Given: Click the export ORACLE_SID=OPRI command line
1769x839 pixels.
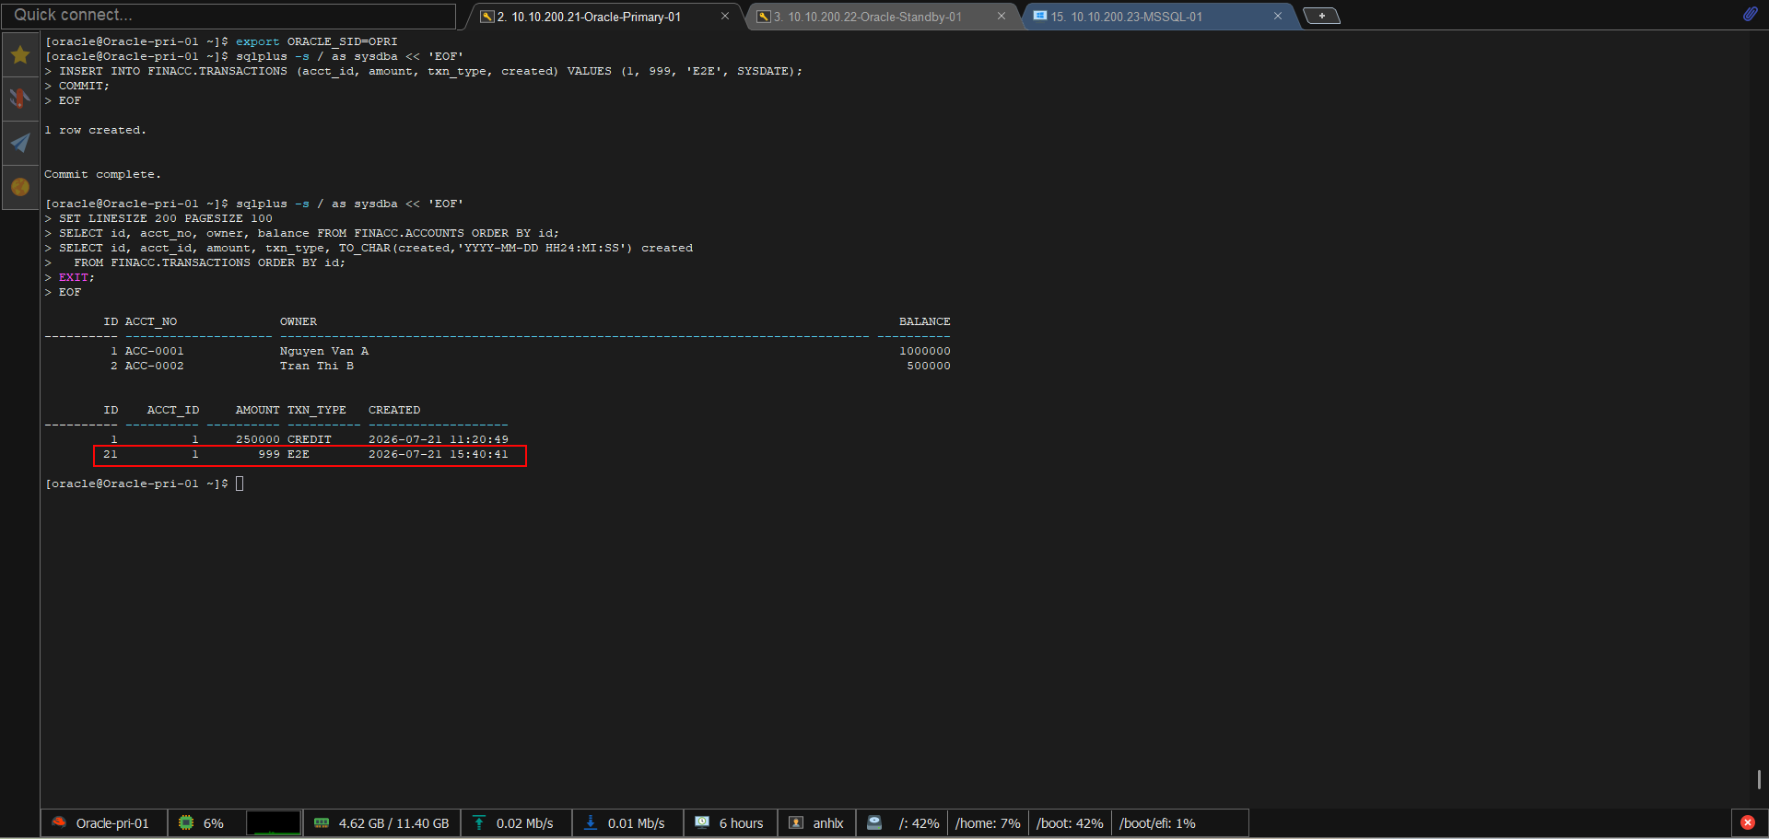Looking at the screenshot, I should 317,41.
